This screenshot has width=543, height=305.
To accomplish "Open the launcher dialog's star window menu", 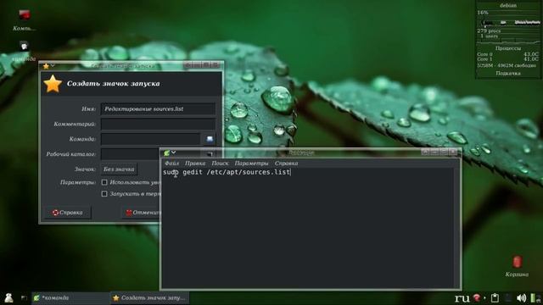I will point(47,66).
